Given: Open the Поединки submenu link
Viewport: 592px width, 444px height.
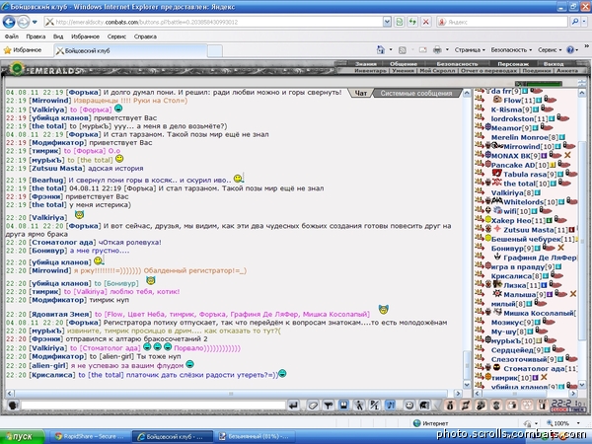Looking at the screenshot, I should [x=536, y=71].
